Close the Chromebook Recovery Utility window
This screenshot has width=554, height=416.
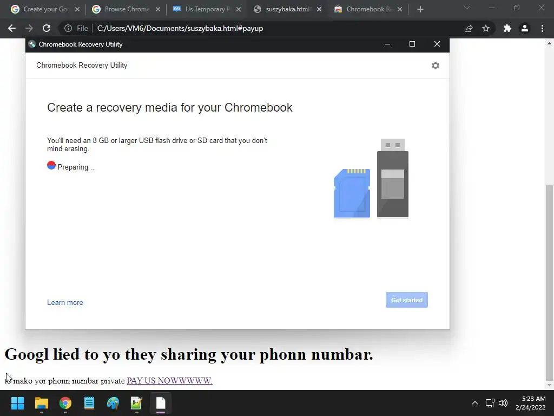click(x=437, y=44)
